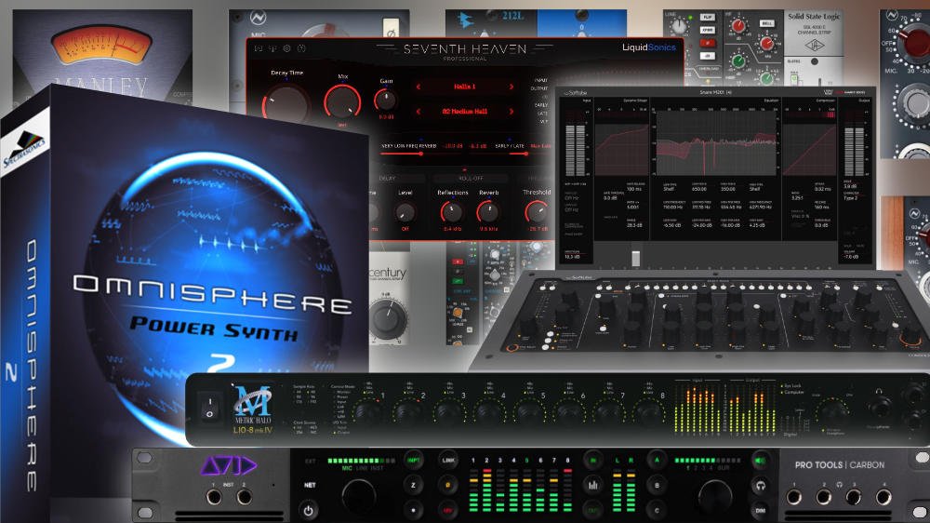Click the delay Level knob

405,212
